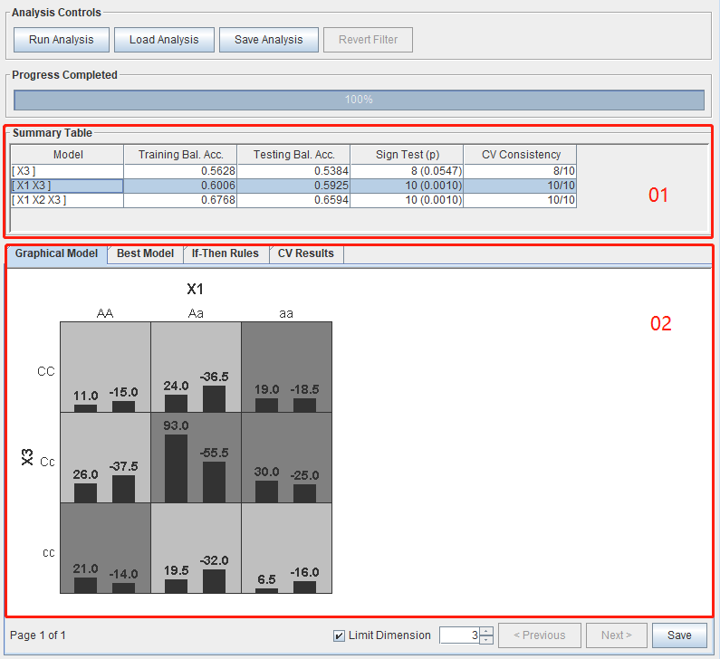Click the training accuracy value 0.5628
This screenshot has width=720, height=659.
[x=217, y=171]
